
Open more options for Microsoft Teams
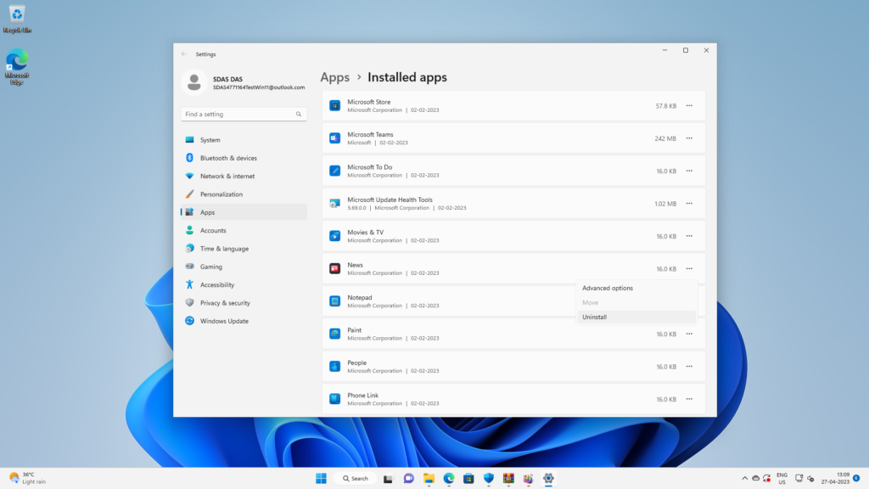(x=689, y=138)
